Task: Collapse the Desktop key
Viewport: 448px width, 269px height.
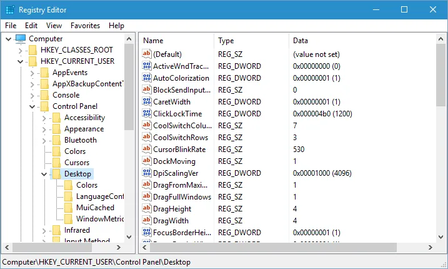Action: [44, 175]
